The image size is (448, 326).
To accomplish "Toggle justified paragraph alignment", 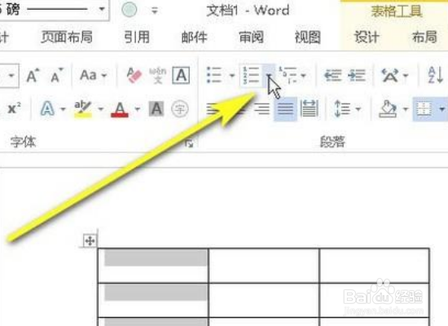I will click(x=285, y=109).
